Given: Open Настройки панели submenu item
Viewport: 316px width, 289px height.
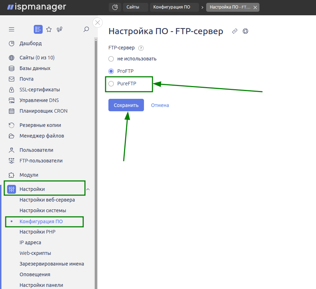Looking at the screenshot, I should pos(41,285).
